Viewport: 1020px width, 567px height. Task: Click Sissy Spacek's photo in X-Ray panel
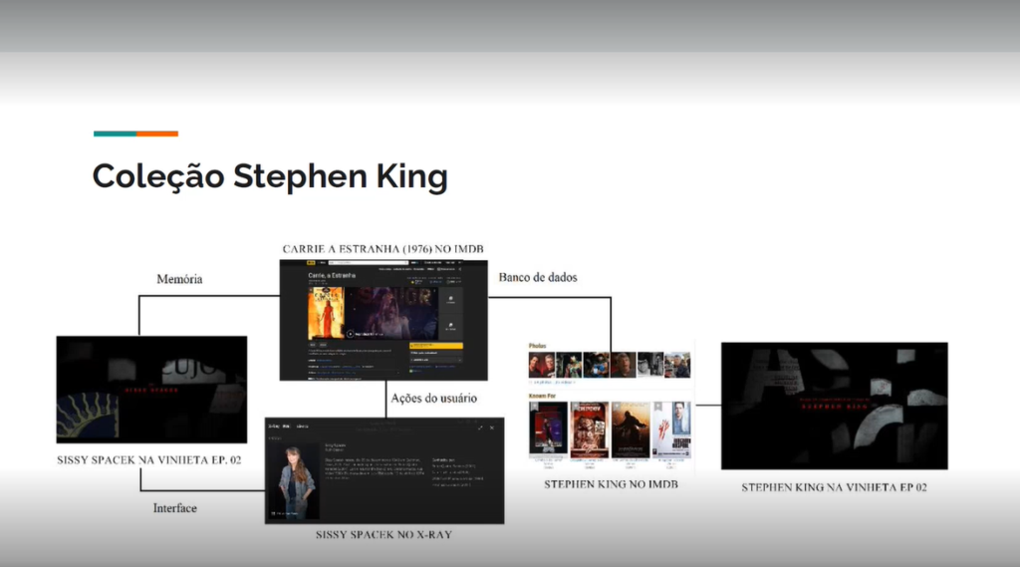[294, 481]
